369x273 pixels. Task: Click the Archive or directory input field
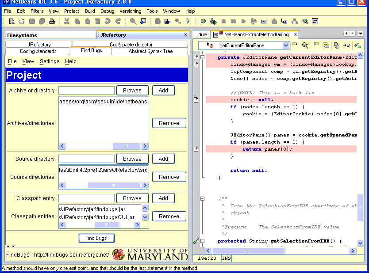(86, 91)
